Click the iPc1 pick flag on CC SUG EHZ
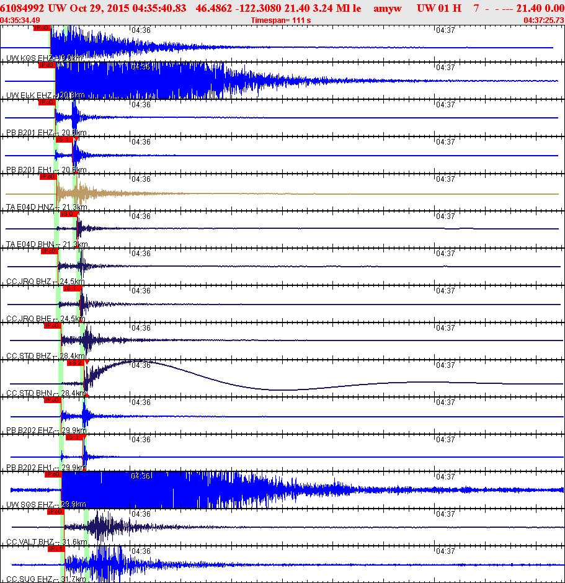Image resolution: width=565 pixels, height=583 pixels. [56, 549]
